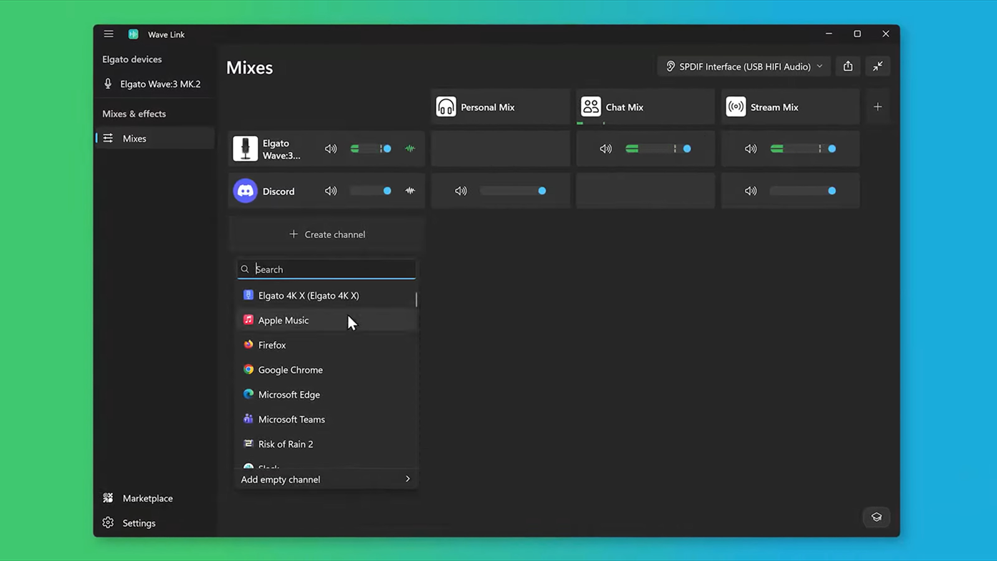Image resolution: width=997 pixels, height=561 pixels.
Task: Open the SPDIF Interface output device dropdown
Action: [744, 67]
